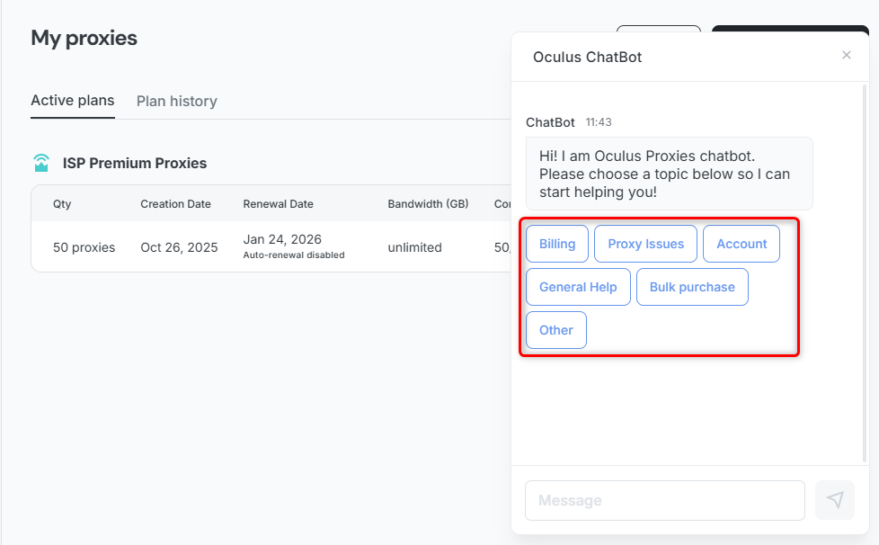Close the Oculus ChatBot panel
The width and height of the screenshot is (879, 545).
tap(847, 55)
